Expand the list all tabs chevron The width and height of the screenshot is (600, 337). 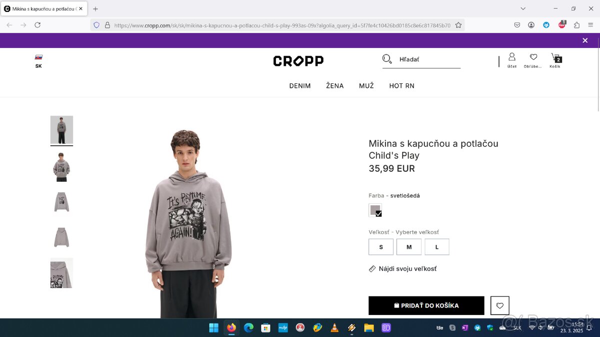[x=523, y=8]
